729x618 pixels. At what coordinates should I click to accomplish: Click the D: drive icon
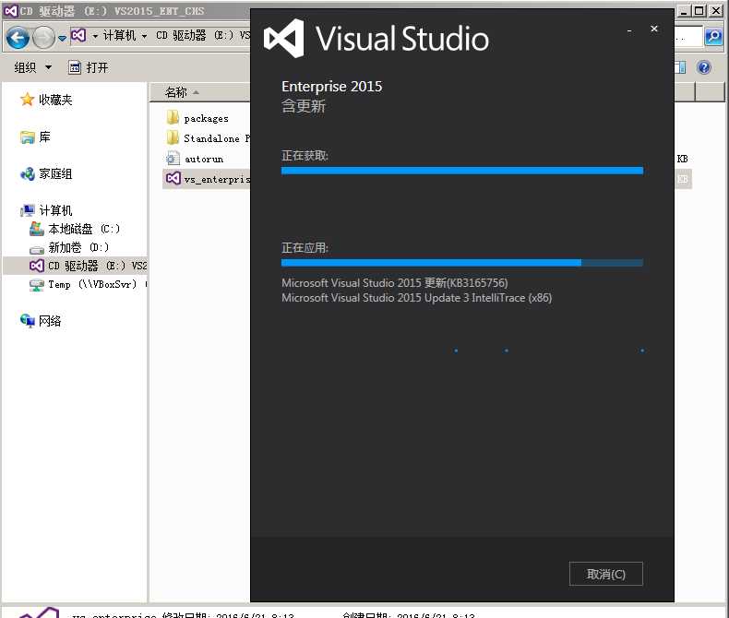(x=37, y=250)
